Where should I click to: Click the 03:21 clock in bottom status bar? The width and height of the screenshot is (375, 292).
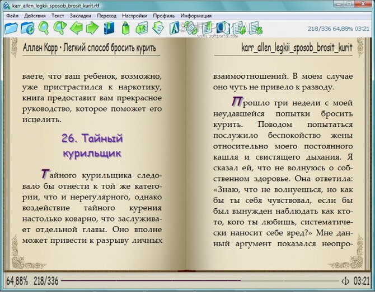(362, 281)
